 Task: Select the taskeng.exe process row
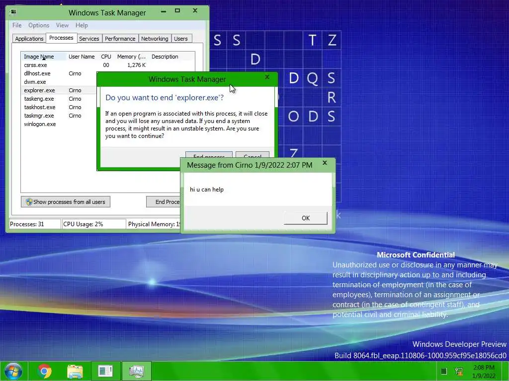(59, 99)
